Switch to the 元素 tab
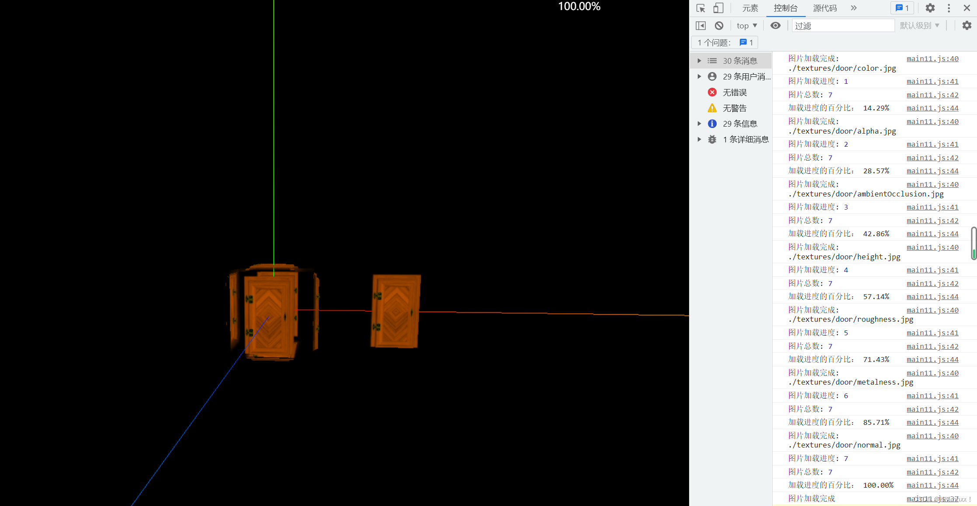 750,8
